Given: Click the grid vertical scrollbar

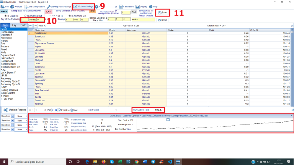Looking at the screenshot, I should [x=292, y=67].
